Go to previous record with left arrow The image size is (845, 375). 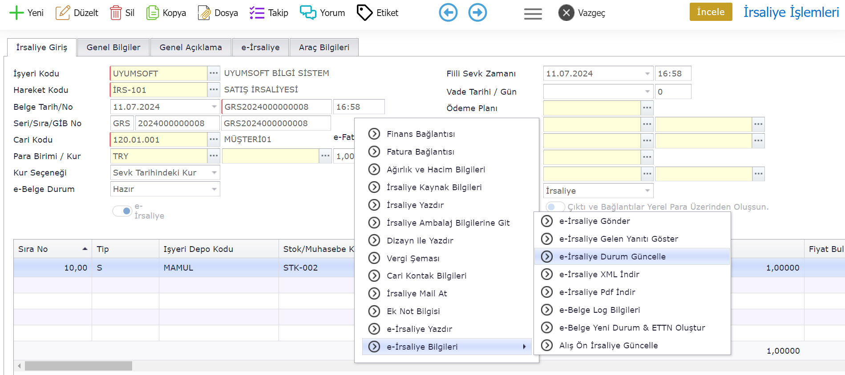click(448, 12)
